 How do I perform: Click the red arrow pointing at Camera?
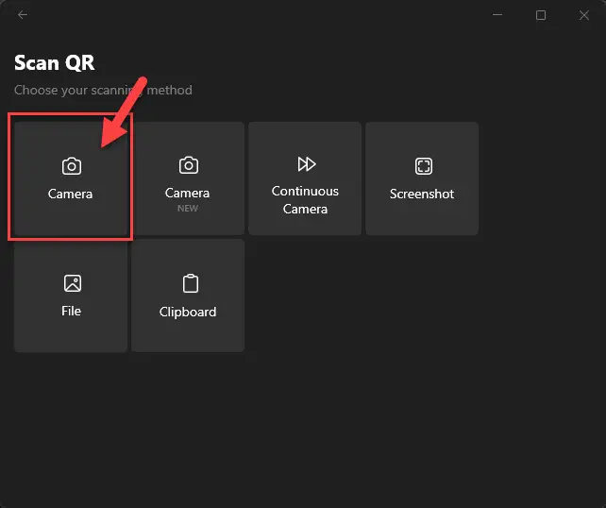click(x=124, y=112)
